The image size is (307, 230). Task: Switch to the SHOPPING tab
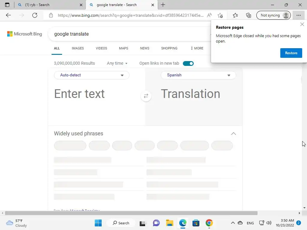[x=169, y=48]
